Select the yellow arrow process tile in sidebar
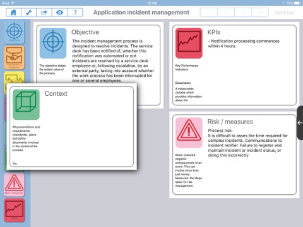303x227 pixels. pos(14,78)
